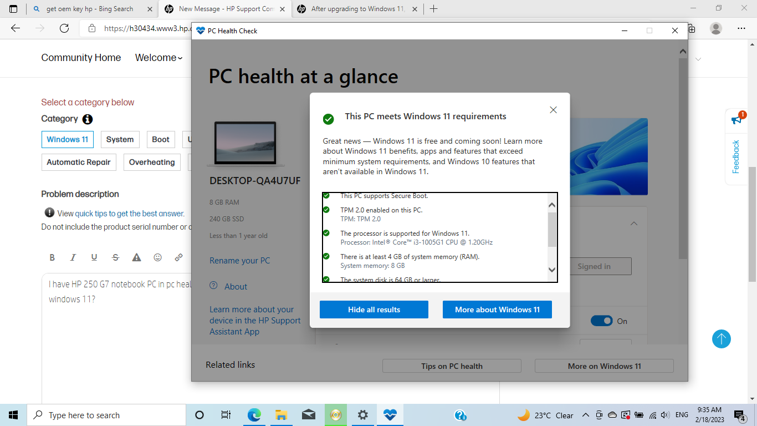The width and height of the screenshot is (757, 426).
Task: Open the Mail app from the taskbar
Action: pyautogui.click(x=308, y=415)
